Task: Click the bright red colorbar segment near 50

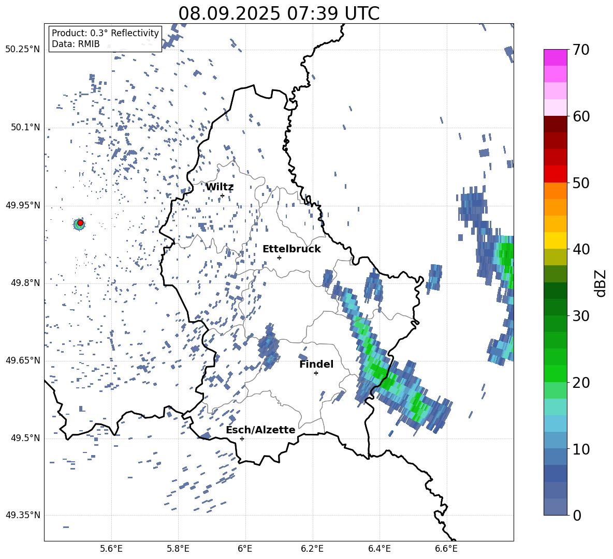Action: click(x=555, y=174)
